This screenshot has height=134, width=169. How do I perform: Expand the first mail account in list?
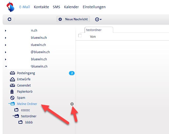(5, 31)
